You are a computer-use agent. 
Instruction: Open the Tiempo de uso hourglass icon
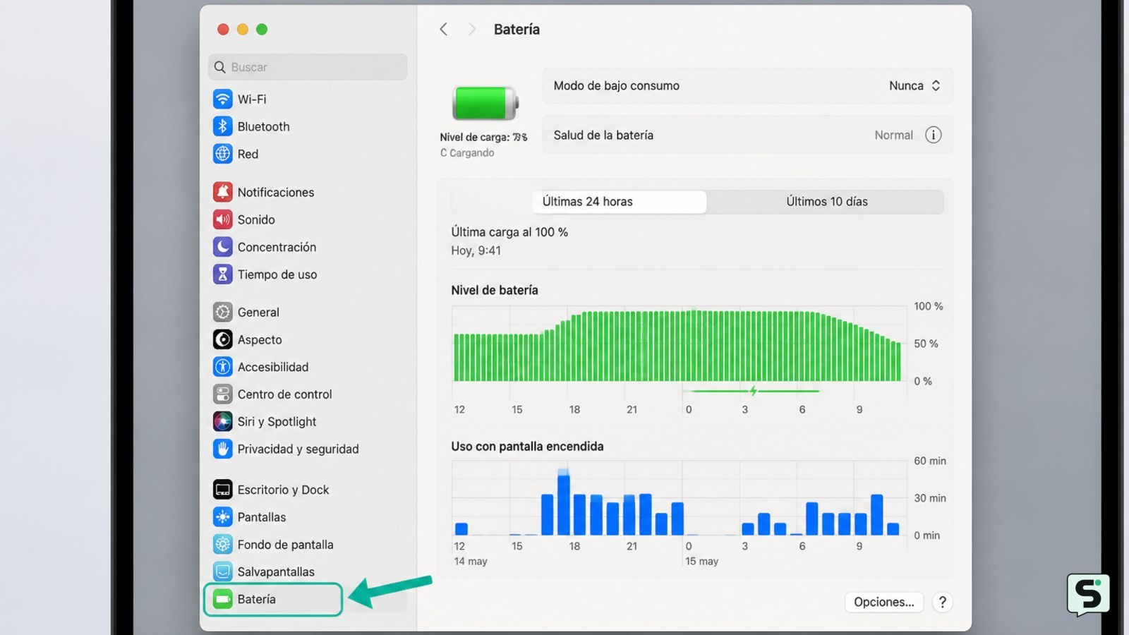click(222, 274)
